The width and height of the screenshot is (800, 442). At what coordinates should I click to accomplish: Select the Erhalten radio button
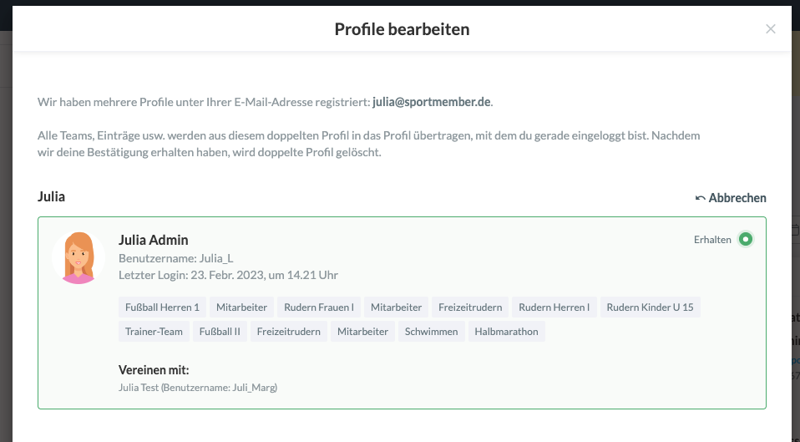(x=746, y=240)
